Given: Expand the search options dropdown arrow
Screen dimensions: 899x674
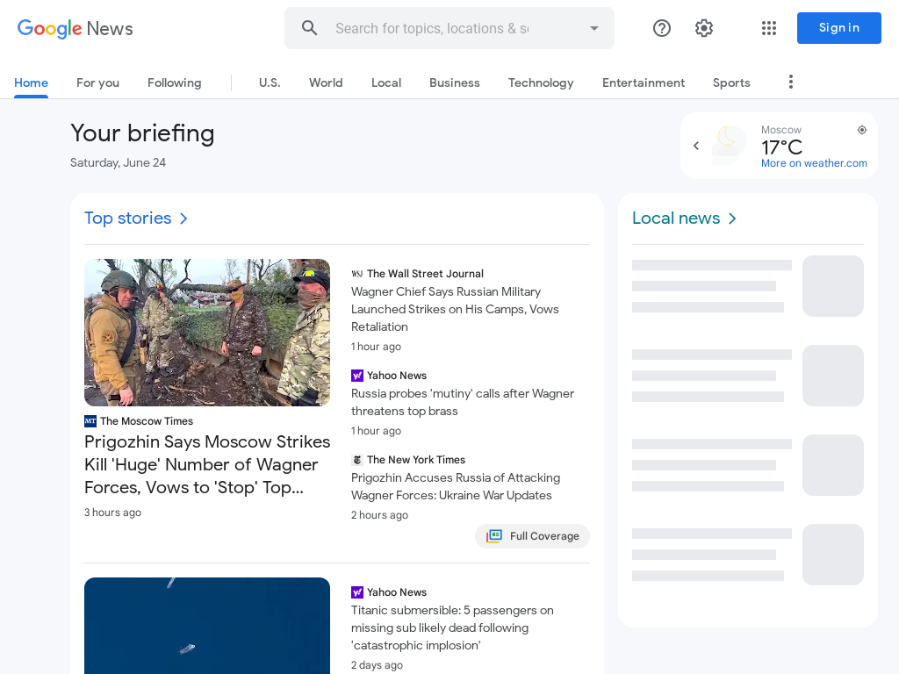Looking at the screenshot, I should (x=594, y=28).
